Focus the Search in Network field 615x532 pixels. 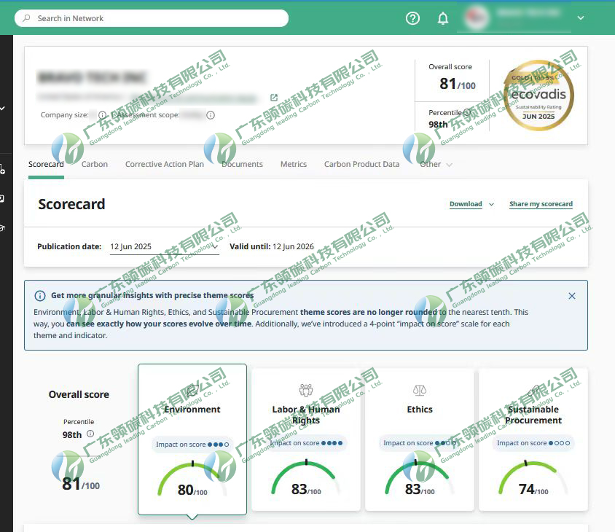point(152,18)
